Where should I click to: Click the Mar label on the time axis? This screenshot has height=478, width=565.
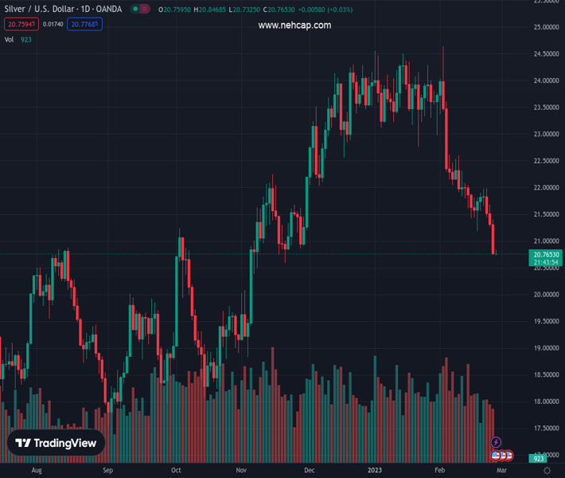[x=501, y=470]
